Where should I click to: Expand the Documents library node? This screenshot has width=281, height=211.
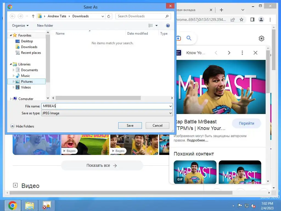click(x=13, y=70)
